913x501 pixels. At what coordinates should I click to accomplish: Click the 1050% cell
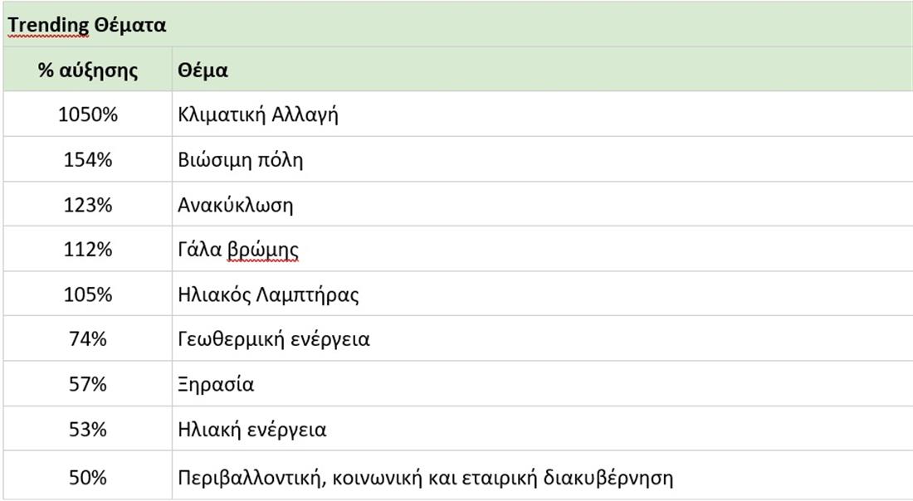pos(87,114)
